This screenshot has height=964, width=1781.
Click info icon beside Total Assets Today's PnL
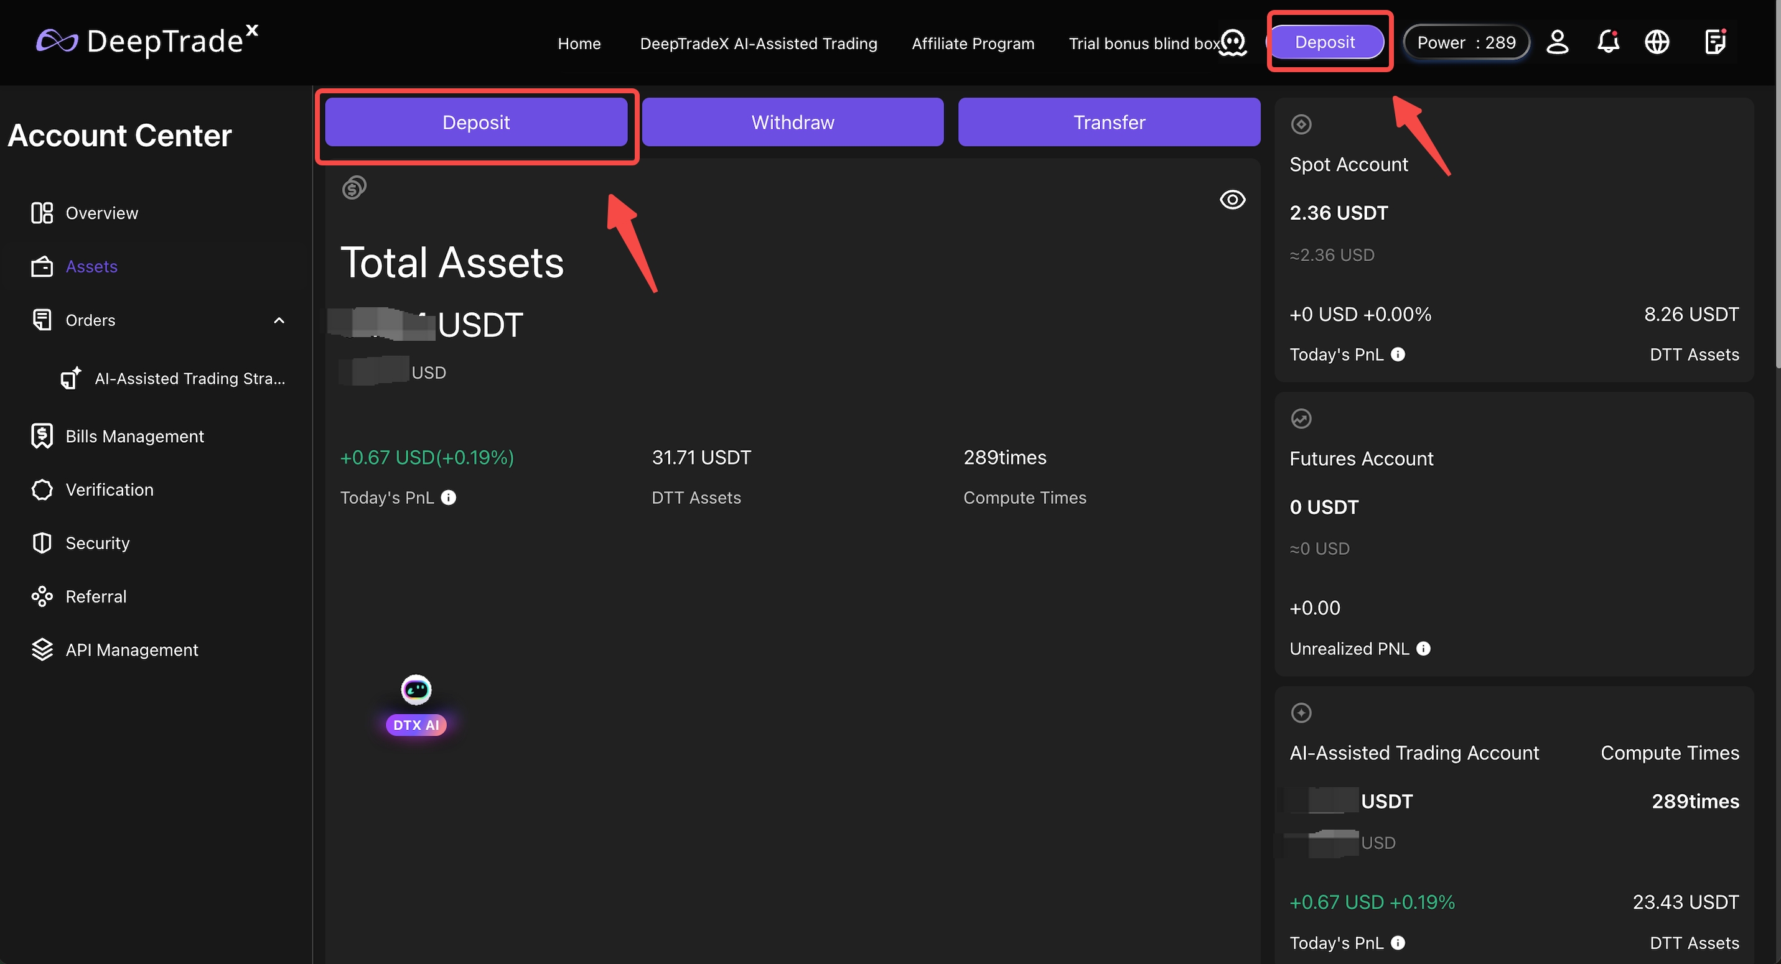(x=449, y=498)
